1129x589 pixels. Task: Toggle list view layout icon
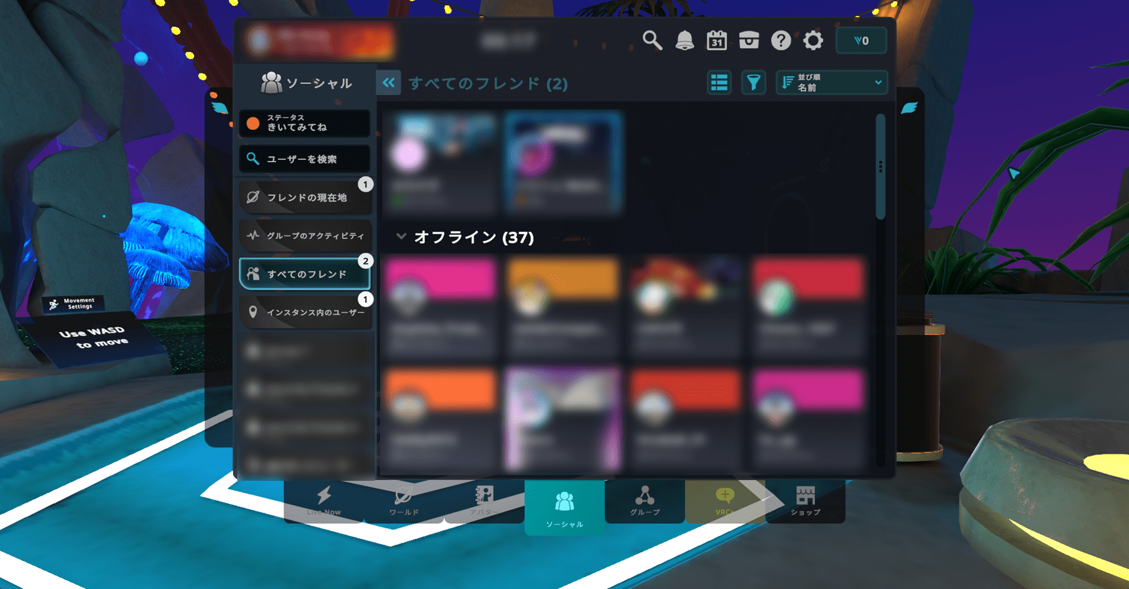(719, 83)
